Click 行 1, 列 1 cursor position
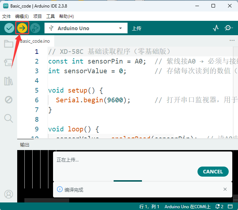The width and height of the screenshot is (238, 210). (x=149, y=206)
